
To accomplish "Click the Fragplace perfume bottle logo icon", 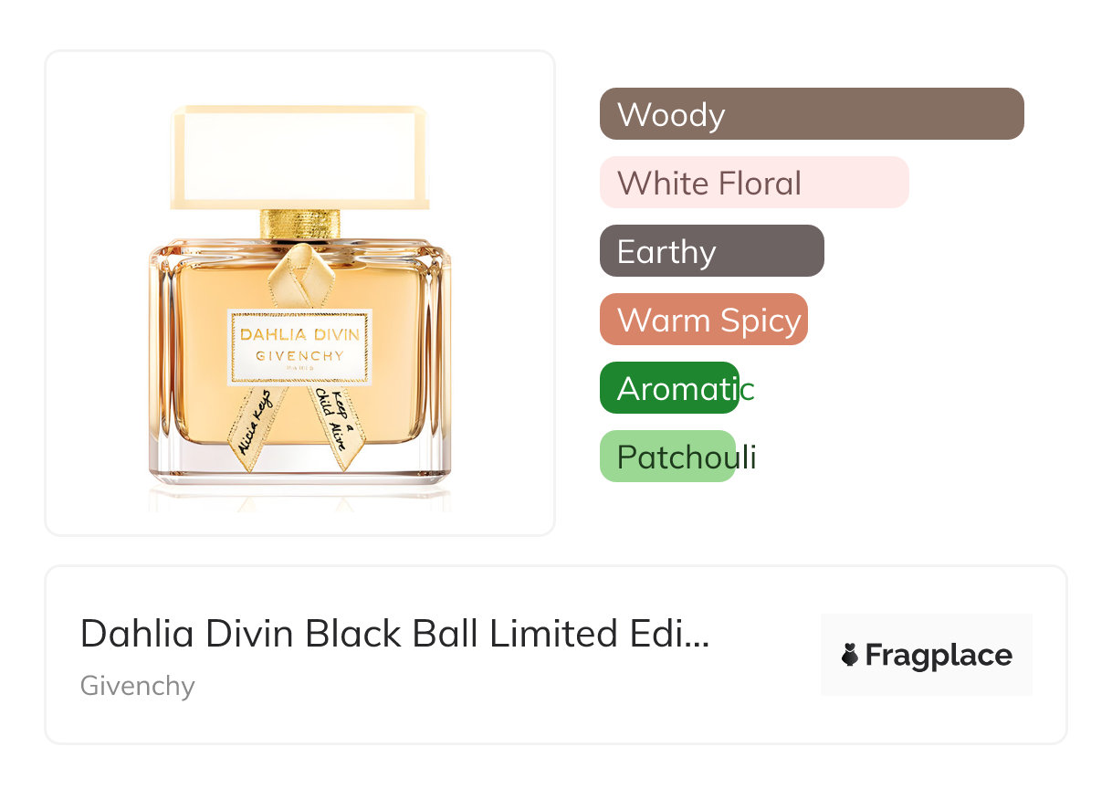I will [x=850, y=655].
